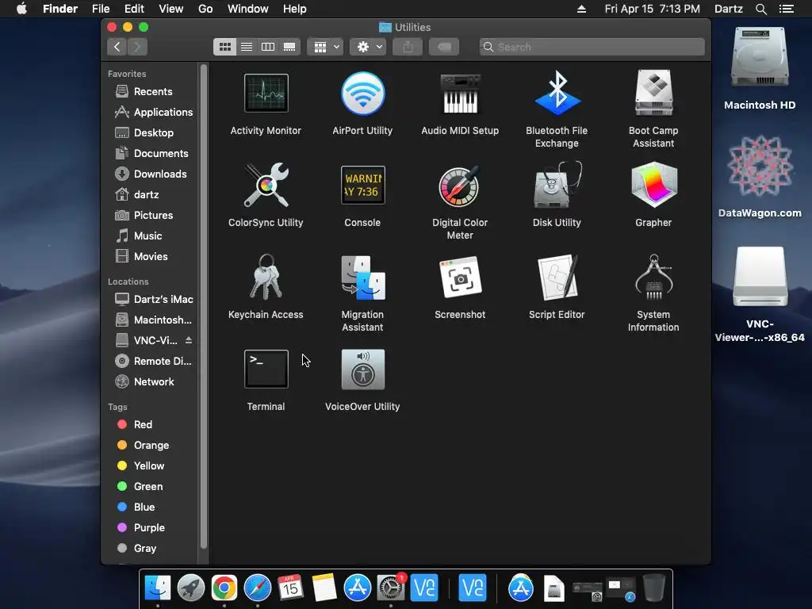Click the Share toolbar button
Viewport: 812px width, 609px height.
[408, 47]
